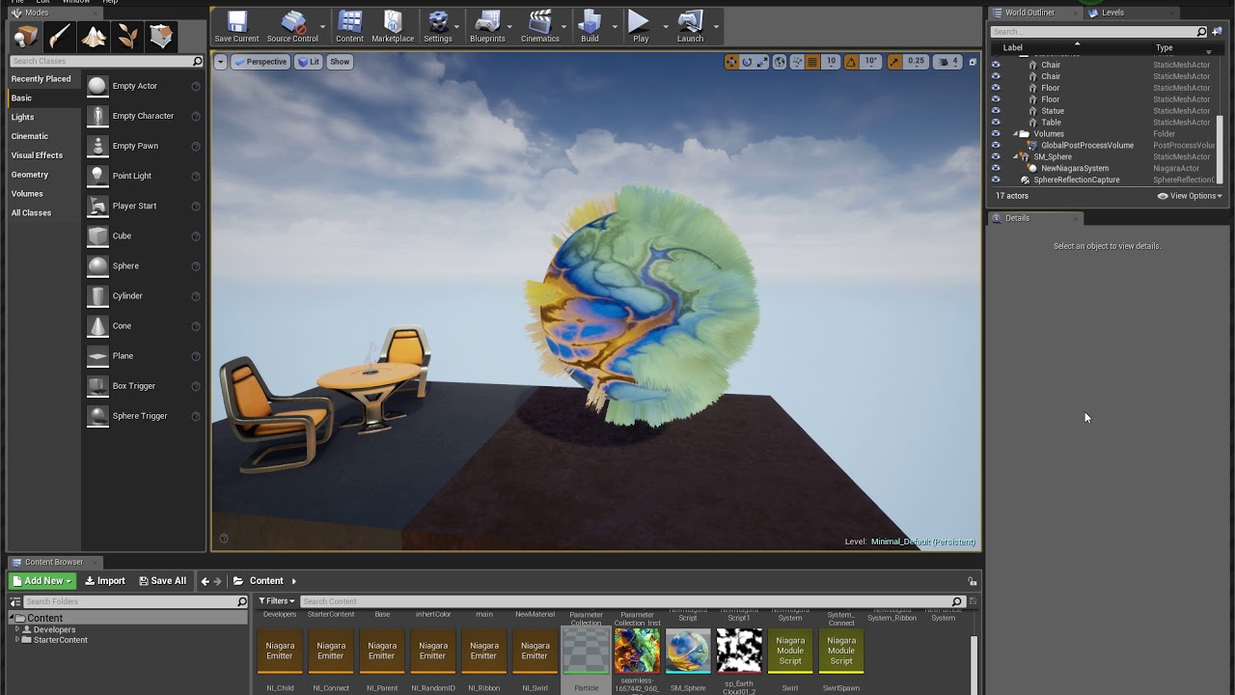Toggle grid snapping in the viewport
This screenshot has height=695, width=1235.
coord(812,62)
